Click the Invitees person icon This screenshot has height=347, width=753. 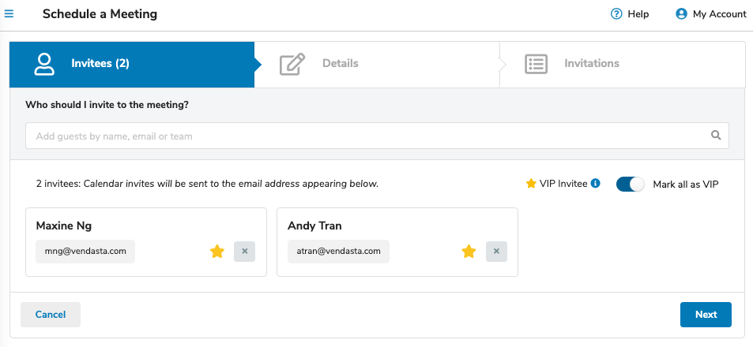[44, 64]
